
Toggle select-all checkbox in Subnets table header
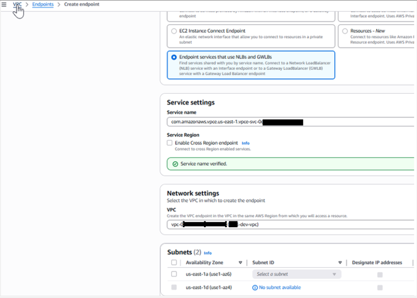174,263
